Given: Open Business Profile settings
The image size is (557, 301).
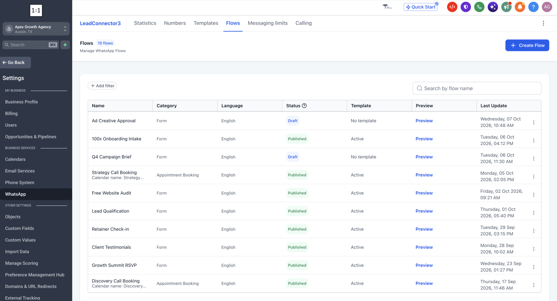Looking at the screenshot, I should tap(21, 102).
